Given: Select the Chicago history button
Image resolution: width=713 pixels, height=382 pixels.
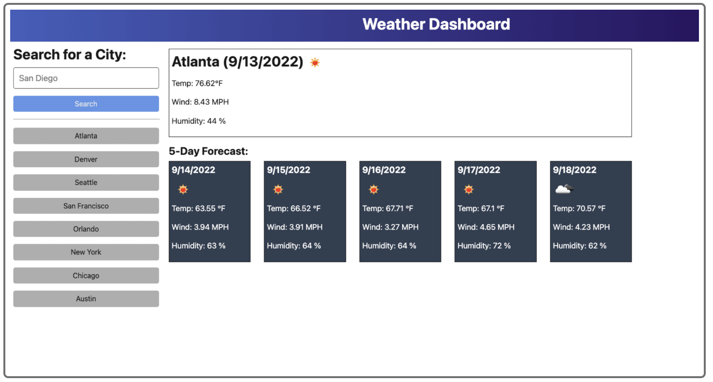Looking at the screenshot, I should 86,276.
